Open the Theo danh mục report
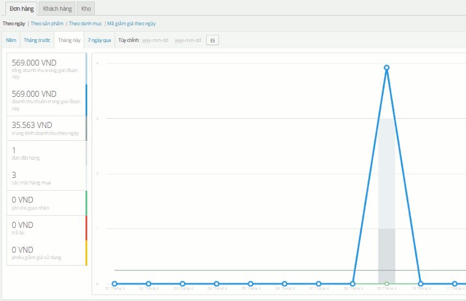This screenshot has height=301, width=466. pos(85,23)
